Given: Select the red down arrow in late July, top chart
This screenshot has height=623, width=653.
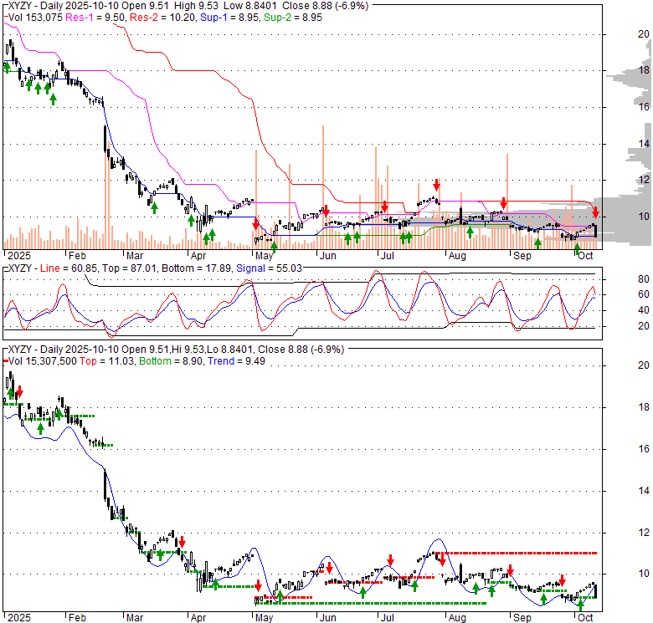Looking at the screenshot, I should [x=436, y=185].
